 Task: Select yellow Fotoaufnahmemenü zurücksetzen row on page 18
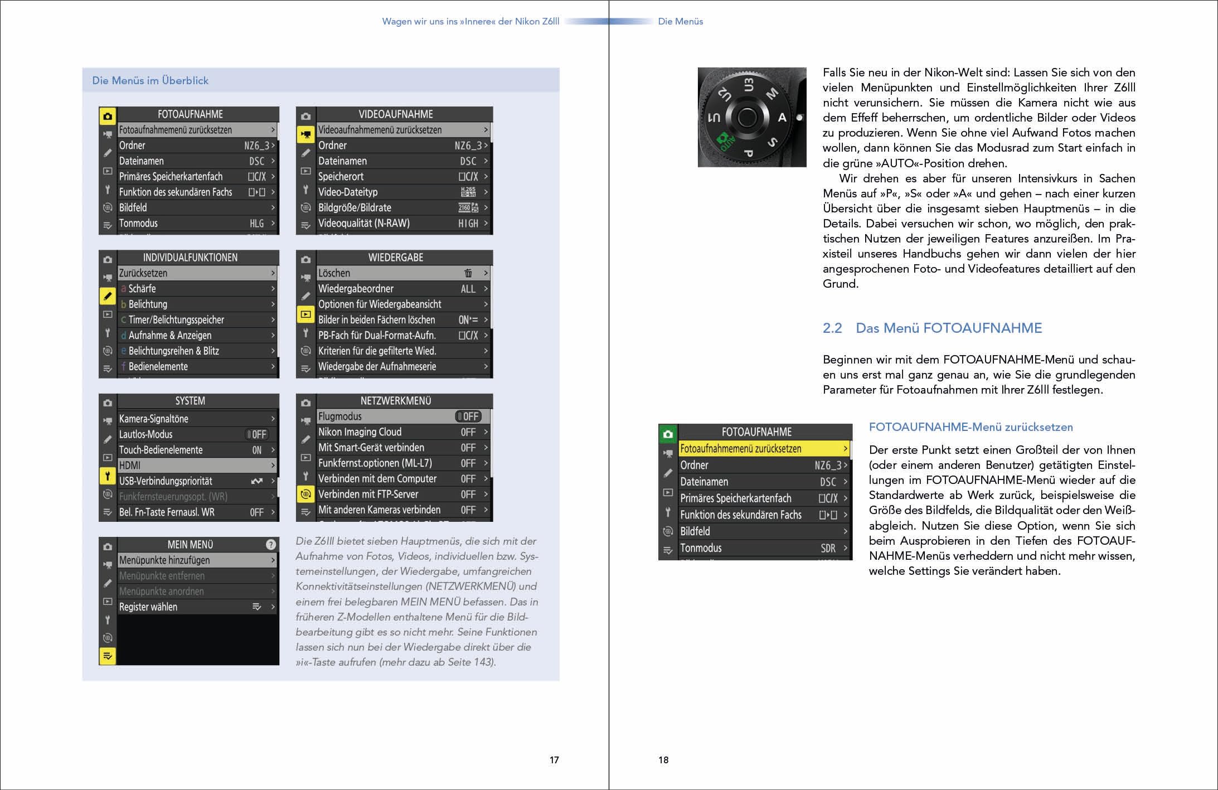(764, 449)
